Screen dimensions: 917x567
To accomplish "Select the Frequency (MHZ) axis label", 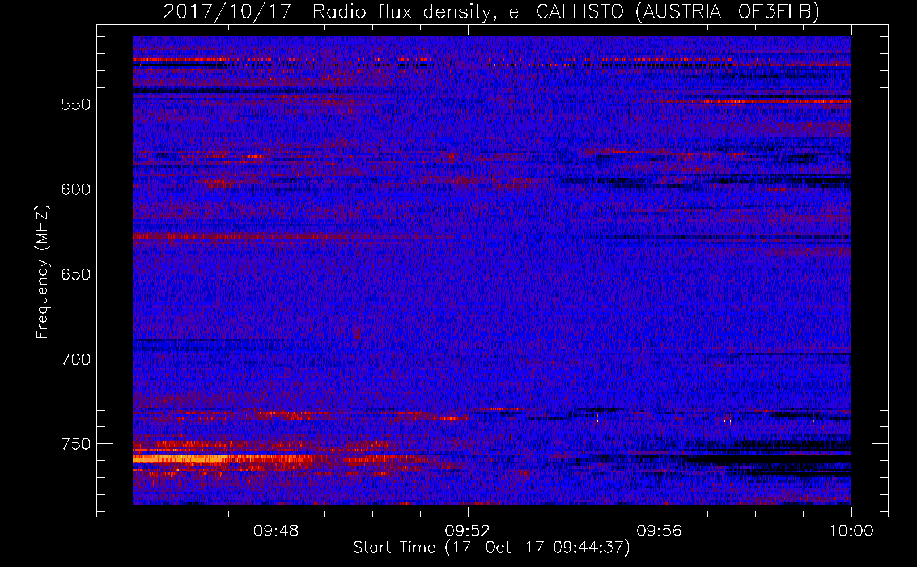I will pos(43,272).
